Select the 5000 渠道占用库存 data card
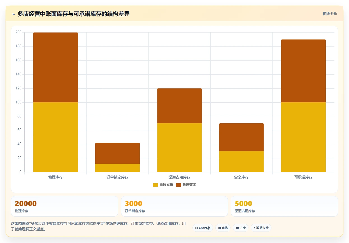 284,206
